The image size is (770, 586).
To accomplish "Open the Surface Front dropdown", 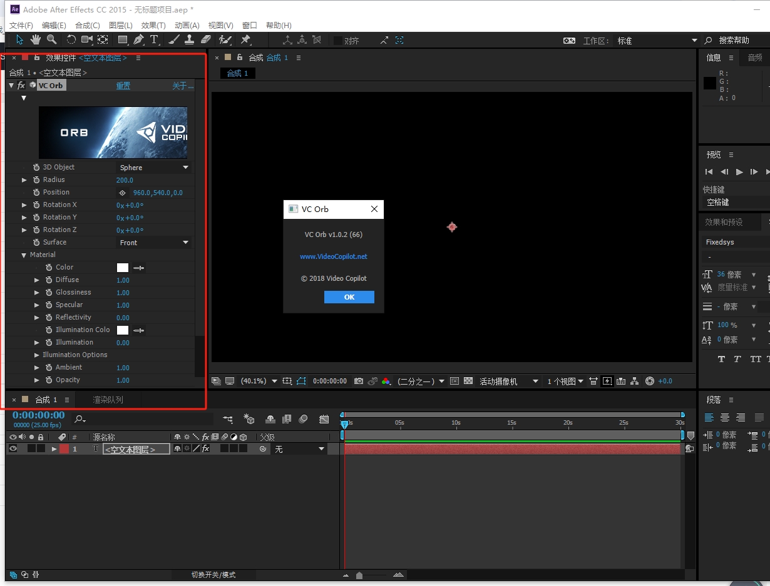I will pos(154,243).
